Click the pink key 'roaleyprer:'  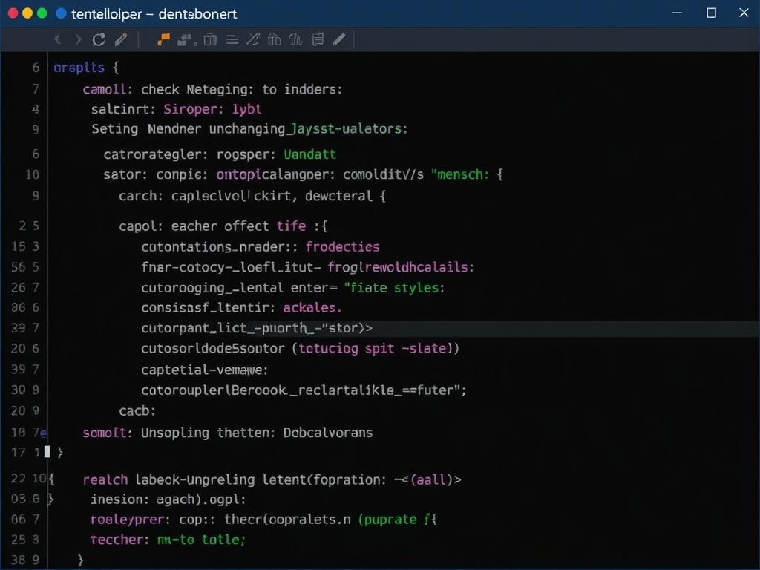(131, 520)
